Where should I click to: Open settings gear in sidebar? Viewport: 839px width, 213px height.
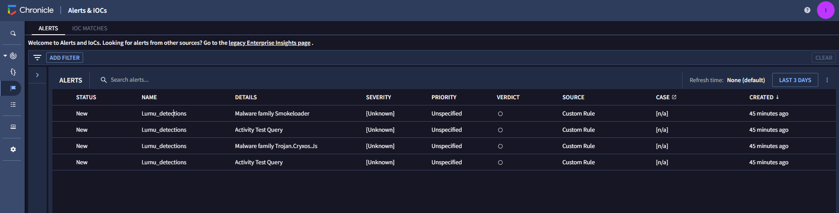pyautogui.click(x=13, y=149)
